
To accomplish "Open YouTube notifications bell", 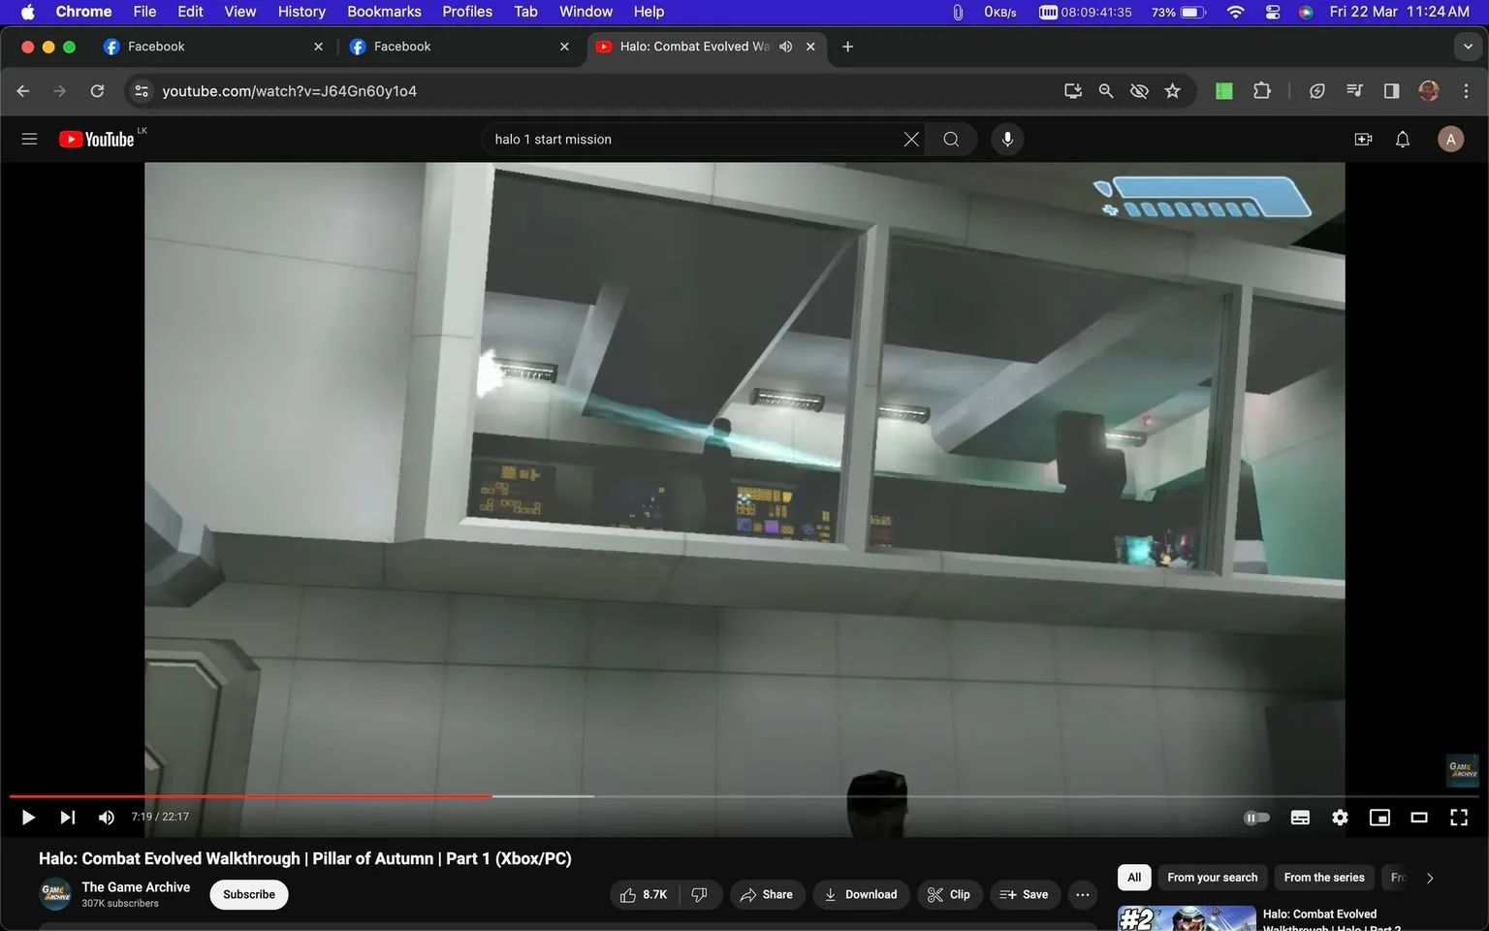I will 1402,140.
